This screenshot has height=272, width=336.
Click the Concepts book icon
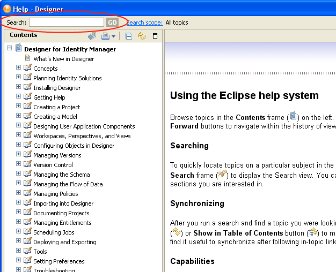click(27, 67)
